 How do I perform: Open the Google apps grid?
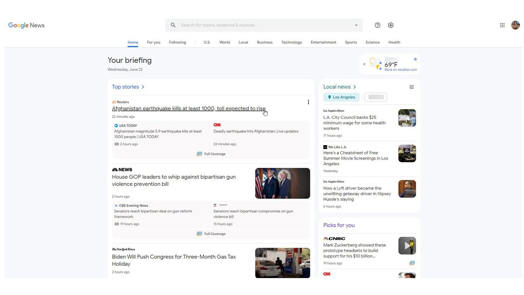(502, 25)
